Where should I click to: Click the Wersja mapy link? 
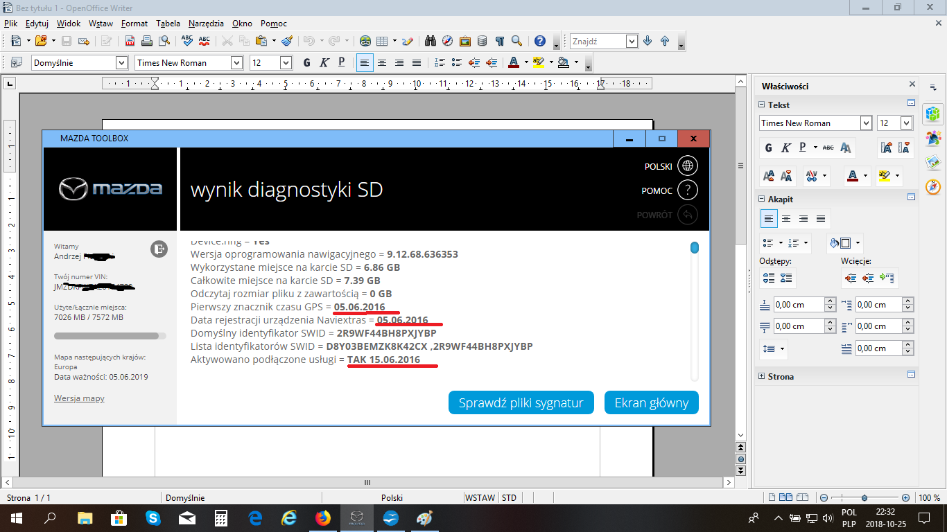pyautogui.click(x=79, y=398)
